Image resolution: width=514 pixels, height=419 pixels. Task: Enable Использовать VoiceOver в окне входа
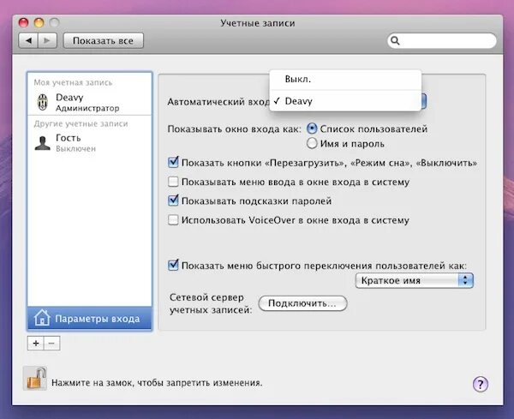point(173,219)
